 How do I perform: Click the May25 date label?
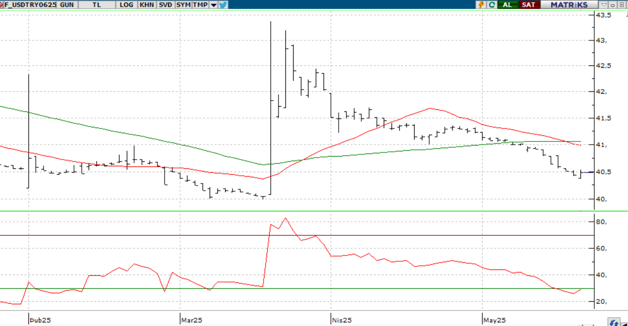point(494,320)
